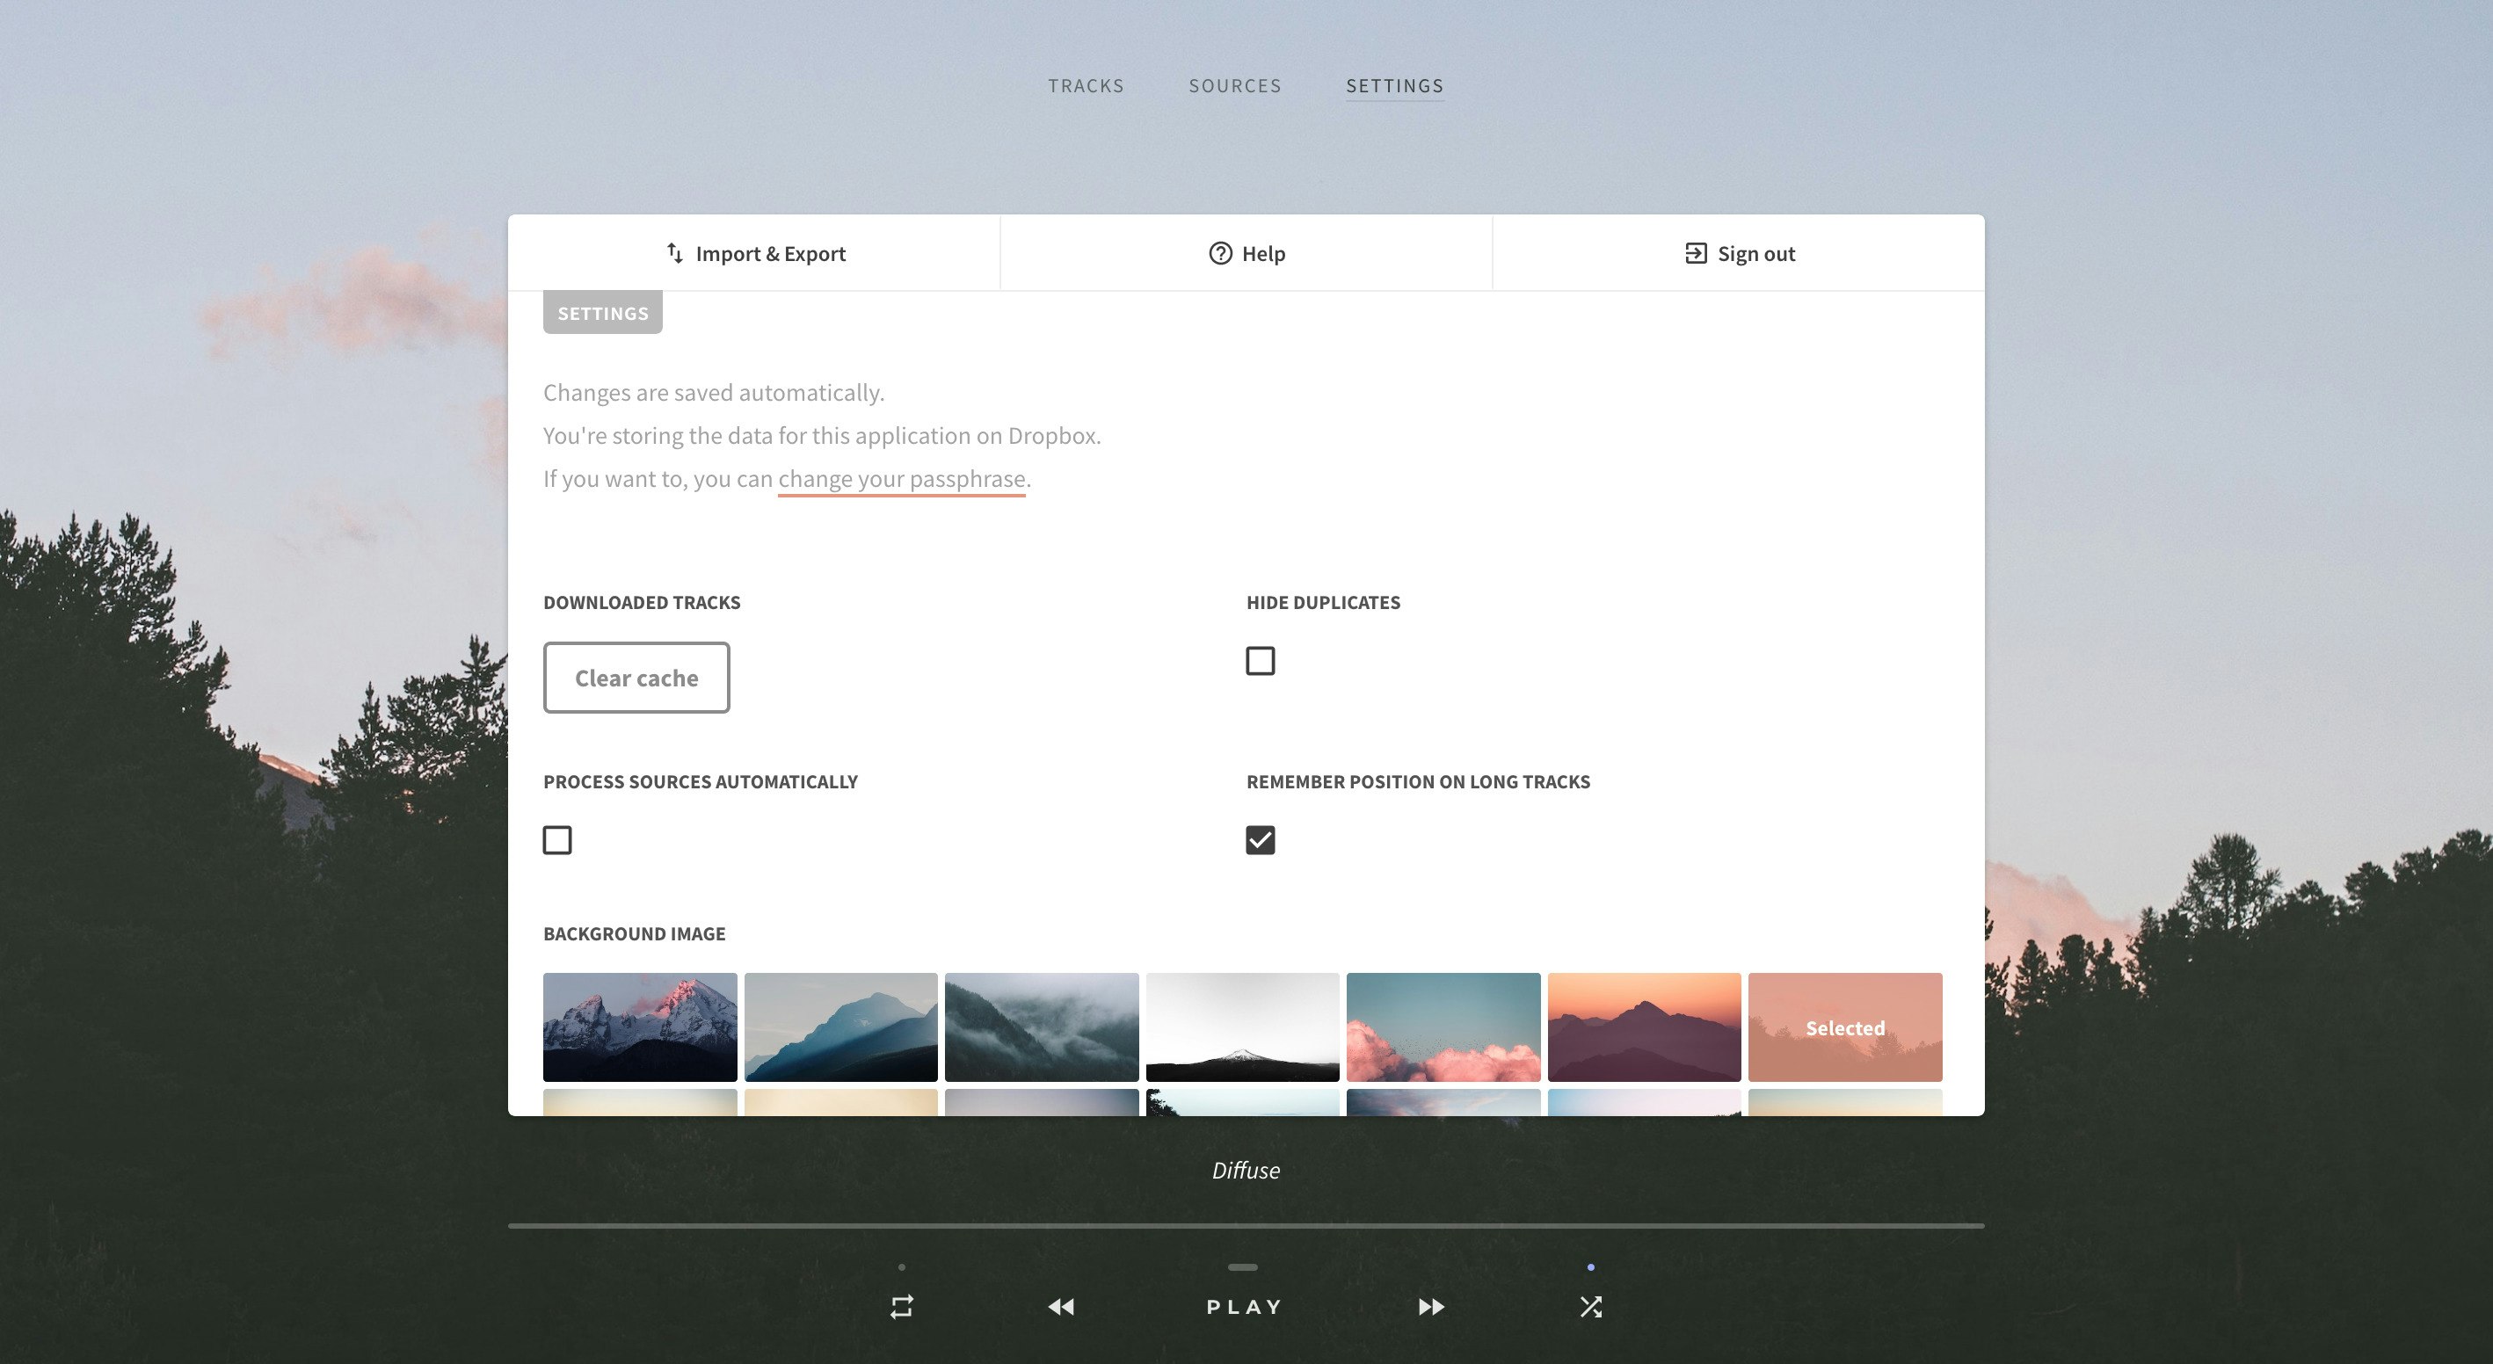Enable the Hide Duplicates checkbox
Image resolution: width=2493 pixels, height=1364 pixels.
pos(1259,661)
